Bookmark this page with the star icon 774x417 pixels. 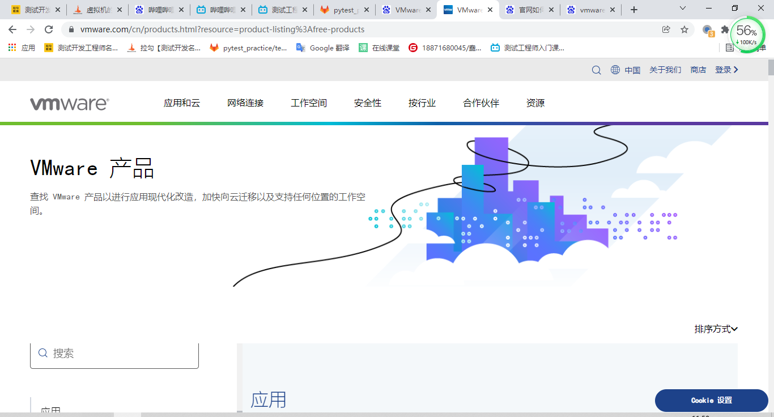click(x=684, y=29)
